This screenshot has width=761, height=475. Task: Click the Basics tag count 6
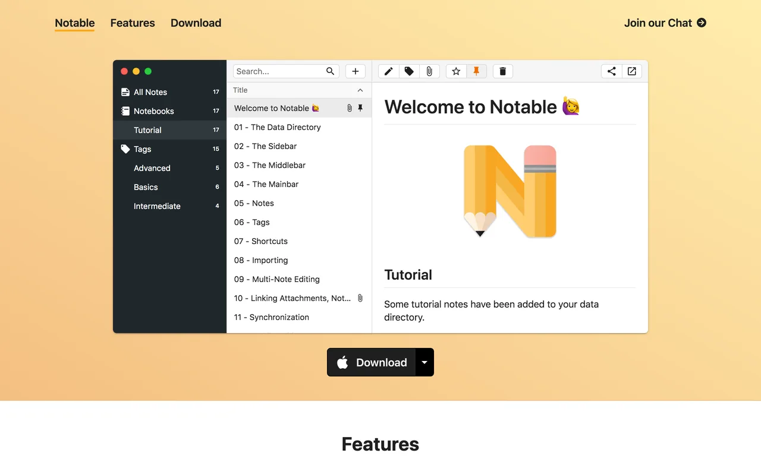218,187
